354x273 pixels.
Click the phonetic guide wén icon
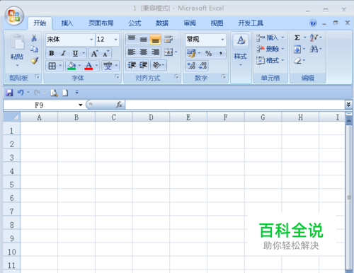[x=108, y=66]
